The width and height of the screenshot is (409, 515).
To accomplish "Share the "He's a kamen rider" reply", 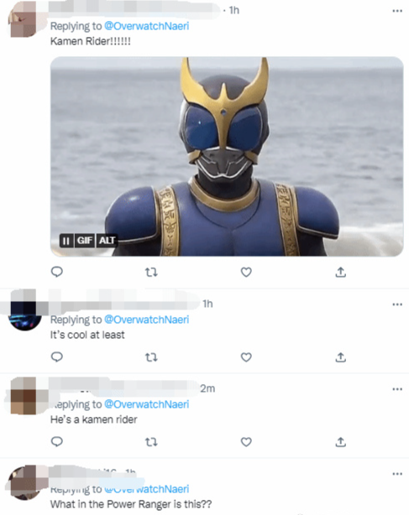I will pyautogui.click(x=341, y=442).
